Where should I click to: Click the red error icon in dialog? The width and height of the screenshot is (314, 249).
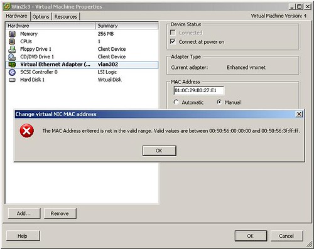pos(27,131)
